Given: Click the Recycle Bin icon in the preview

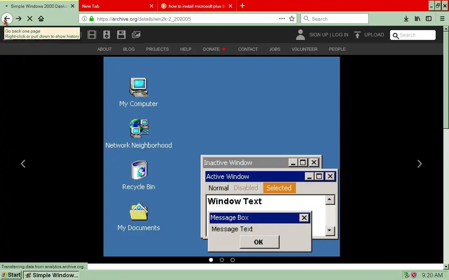Looking at the screenshot, I should click(139, 170).
